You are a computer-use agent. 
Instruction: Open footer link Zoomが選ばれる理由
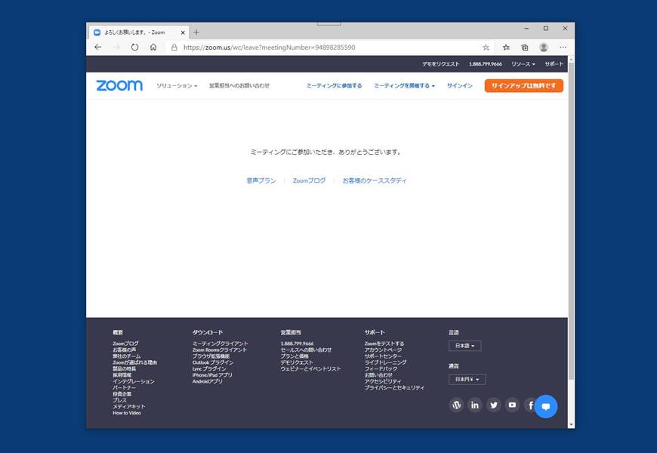[x=134, y=362]
